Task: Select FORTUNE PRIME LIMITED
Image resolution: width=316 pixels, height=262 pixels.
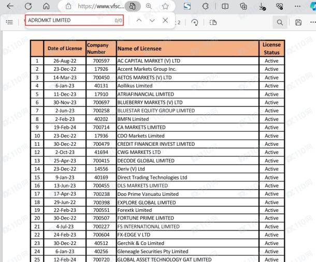Action: pos(146,218)
